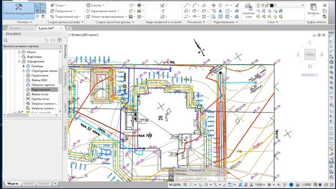Switch to the Layout1 tab

(29, 184)
